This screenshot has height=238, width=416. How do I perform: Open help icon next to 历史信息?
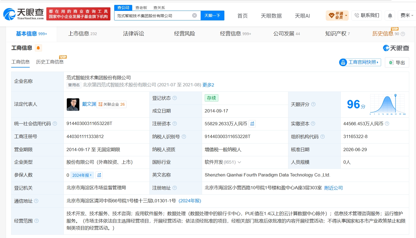click(x=403, y=34)
